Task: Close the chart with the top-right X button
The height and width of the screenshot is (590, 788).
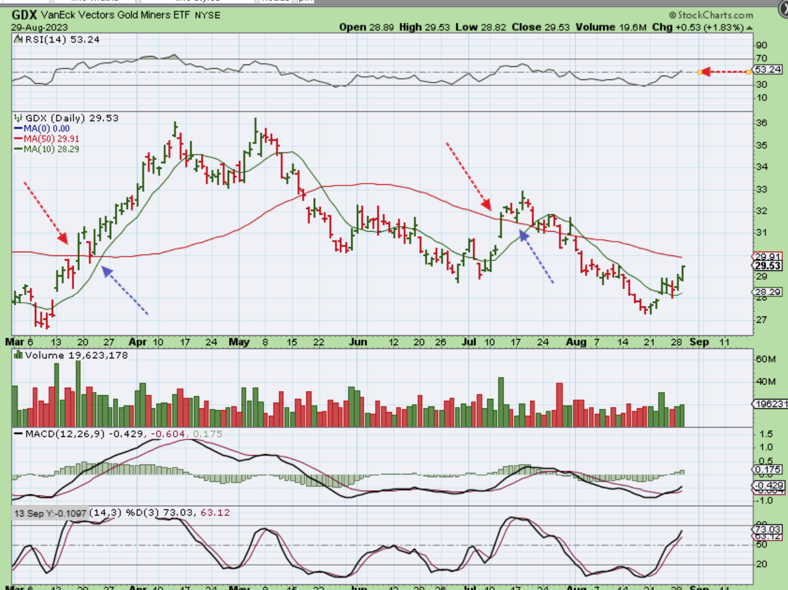Action: 782,9
